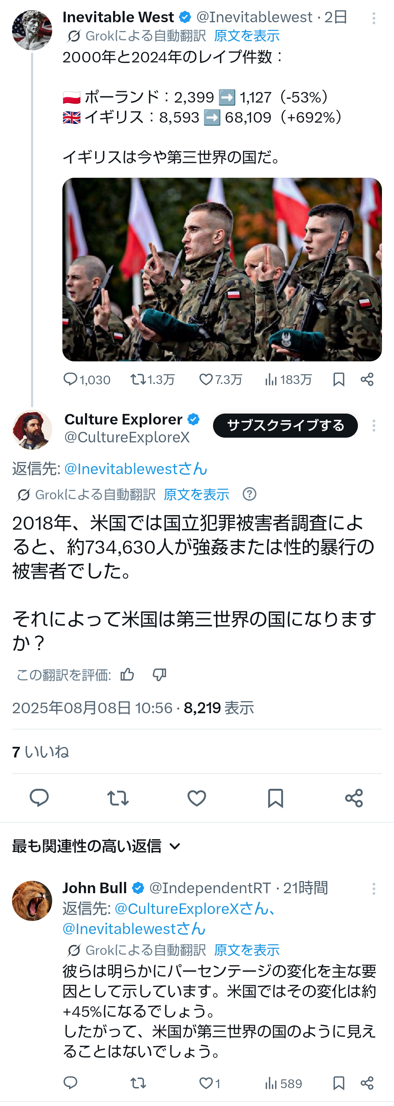Tap the サブスクライブする button
Screen dimensions: 394x1106
pyautogui.click(x=285, y=426)
